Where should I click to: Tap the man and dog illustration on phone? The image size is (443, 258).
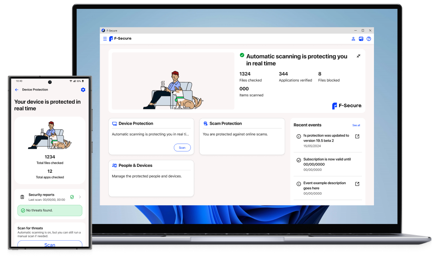(50, 135)
